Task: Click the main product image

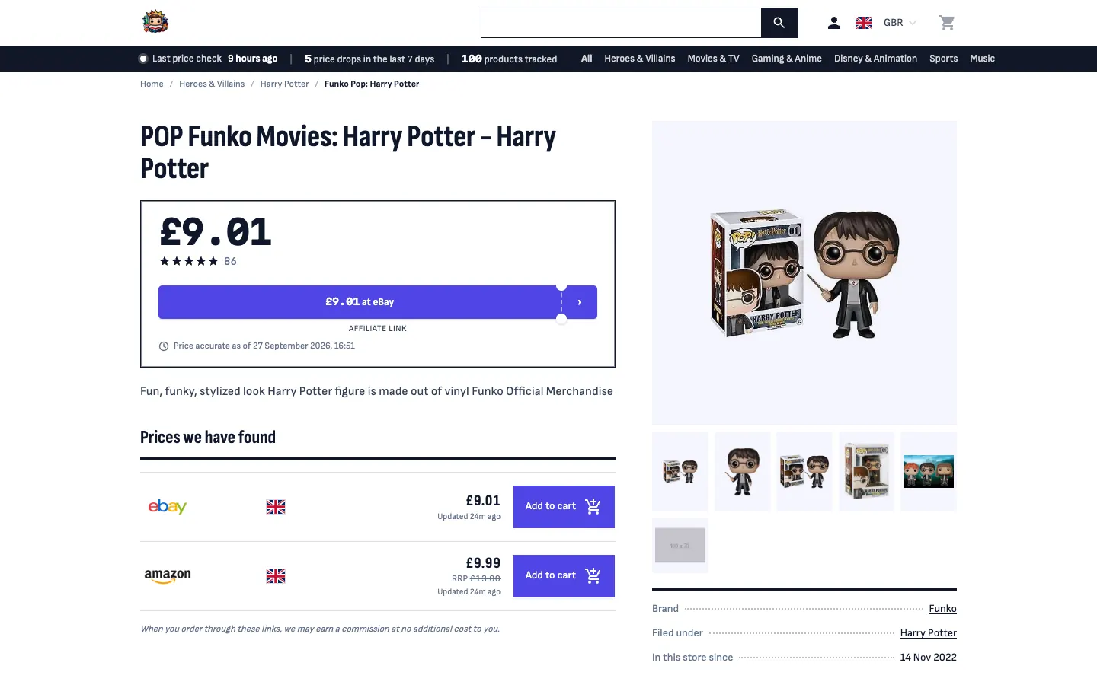Action: [804, 273]
